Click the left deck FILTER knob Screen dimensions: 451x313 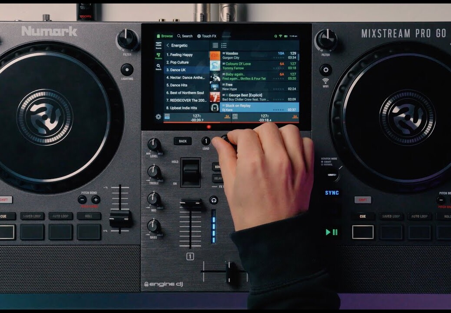127,40
